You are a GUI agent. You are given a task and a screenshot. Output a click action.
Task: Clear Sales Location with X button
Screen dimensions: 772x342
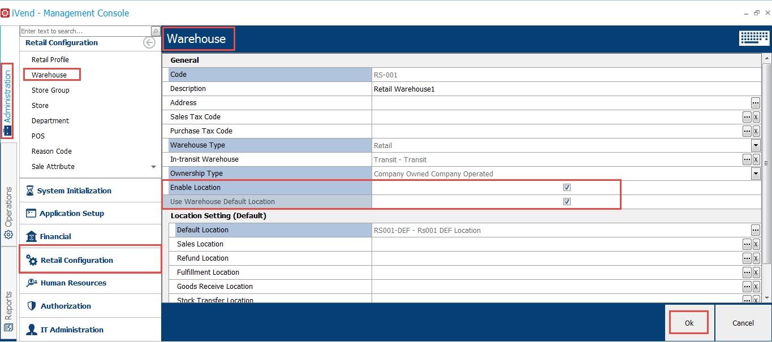(x=756, y=244)
